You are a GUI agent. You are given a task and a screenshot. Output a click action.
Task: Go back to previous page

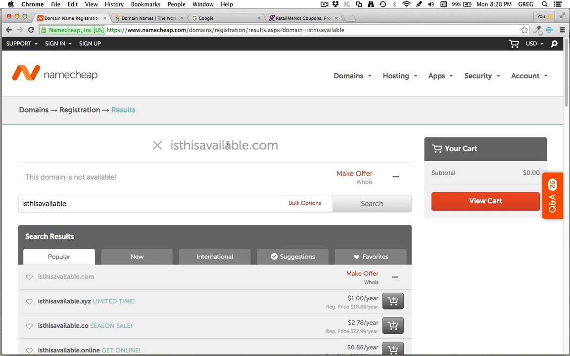pyautogui.click(x=9, y=30)
